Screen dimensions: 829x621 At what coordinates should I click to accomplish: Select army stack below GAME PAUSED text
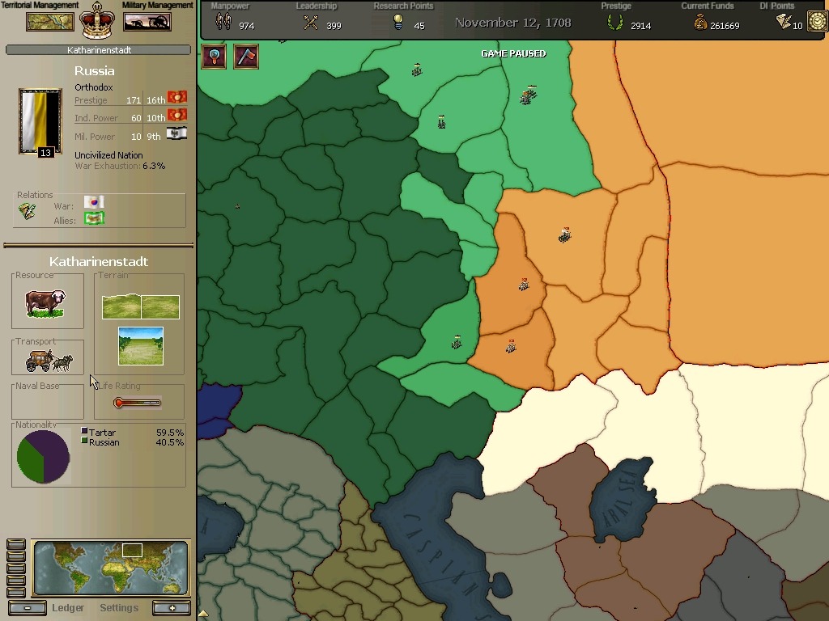point(528,95)
